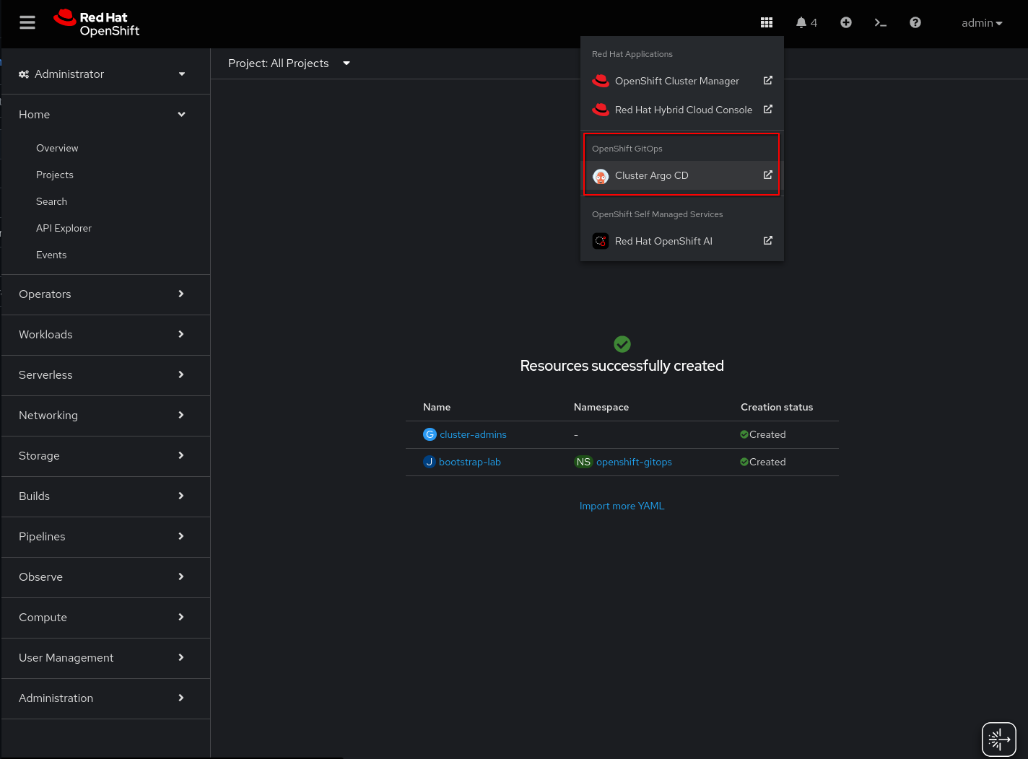
Task: Click OpenShift Self Managed Services label
Action: (x=658, y=214)
